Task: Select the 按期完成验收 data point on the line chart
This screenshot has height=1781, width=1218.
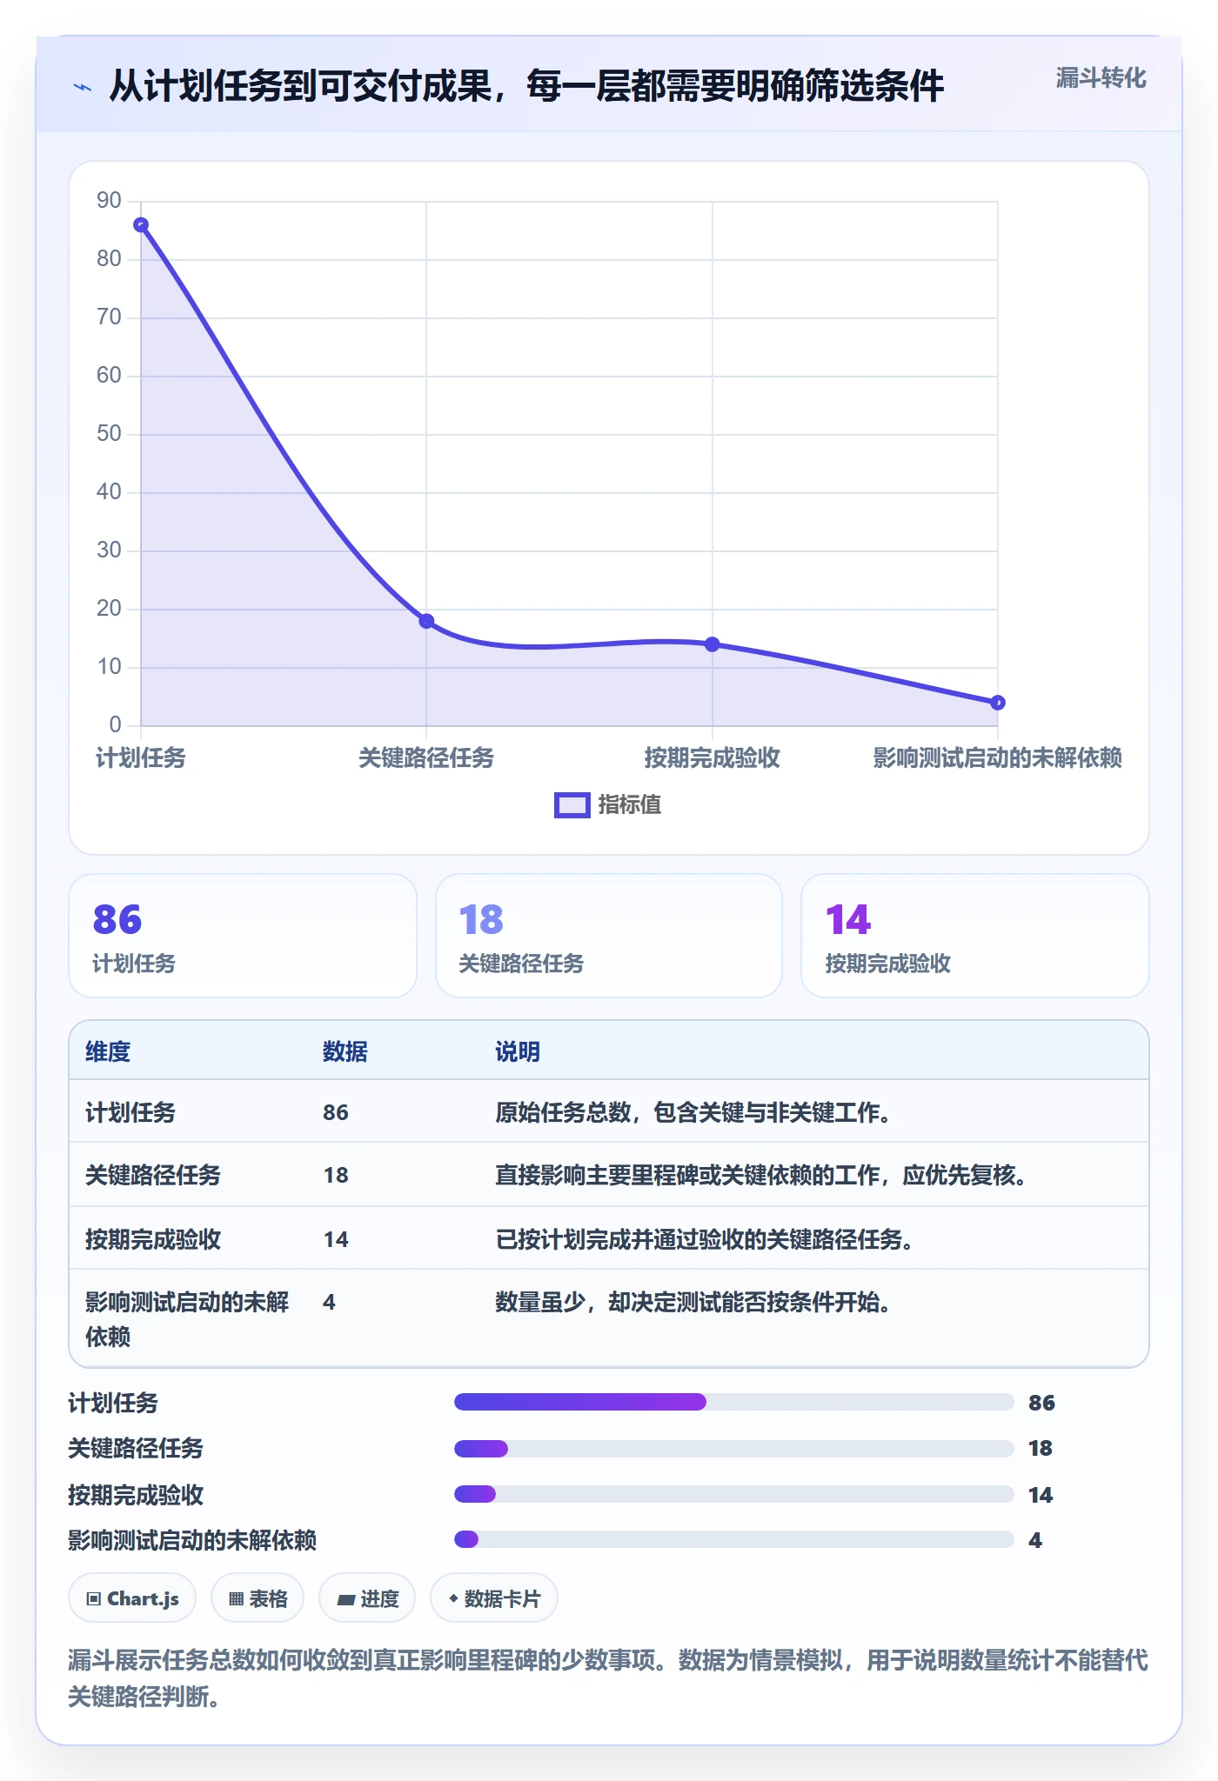Action: [x=712, y=644]
